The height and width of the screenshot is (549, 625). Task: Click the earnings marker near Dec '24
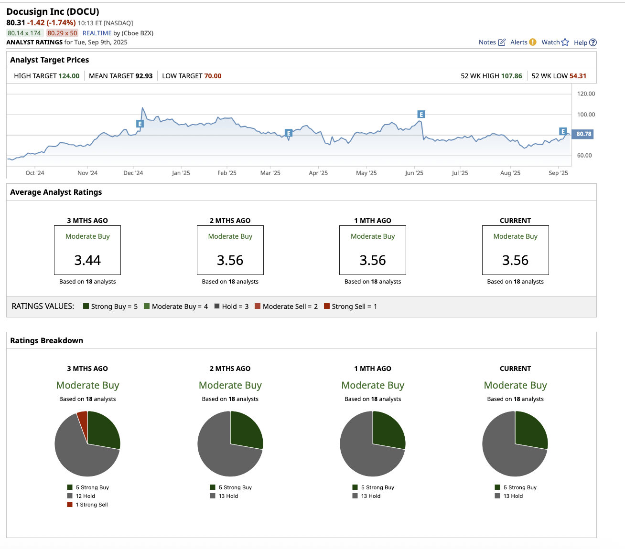[x=140, y=124]
